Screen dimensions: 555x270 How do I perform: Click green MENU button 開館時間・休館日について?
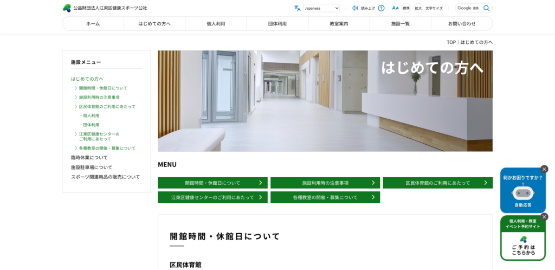coord(212,183)
